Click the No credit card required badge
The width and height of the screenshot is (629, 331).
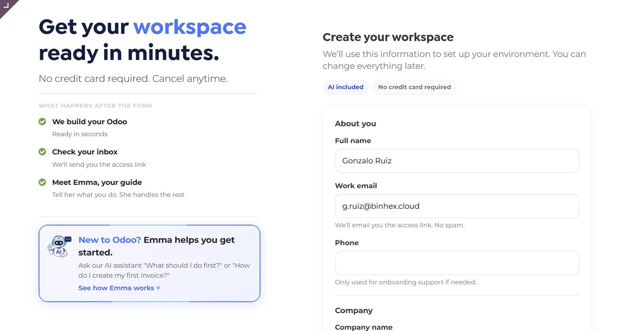click(x=414, y=87)
